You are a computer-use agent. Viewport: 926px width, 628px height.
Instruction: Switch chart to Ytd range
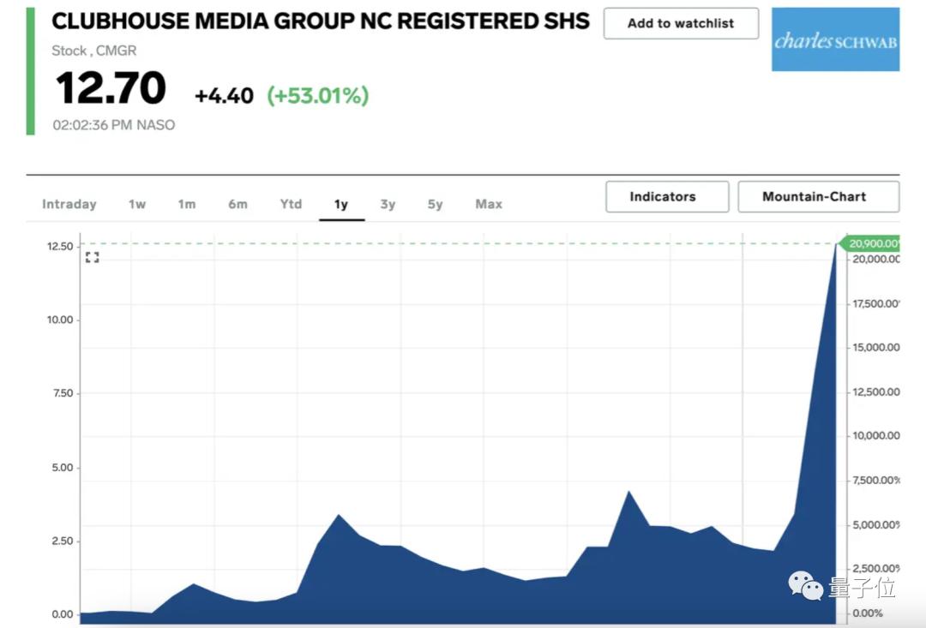(x=291, y=204)
